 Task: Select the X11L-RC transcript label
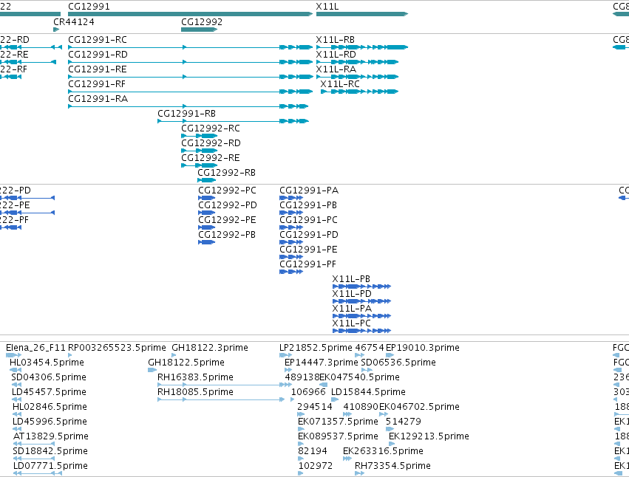pyautogui.click(x=340, y=84)
